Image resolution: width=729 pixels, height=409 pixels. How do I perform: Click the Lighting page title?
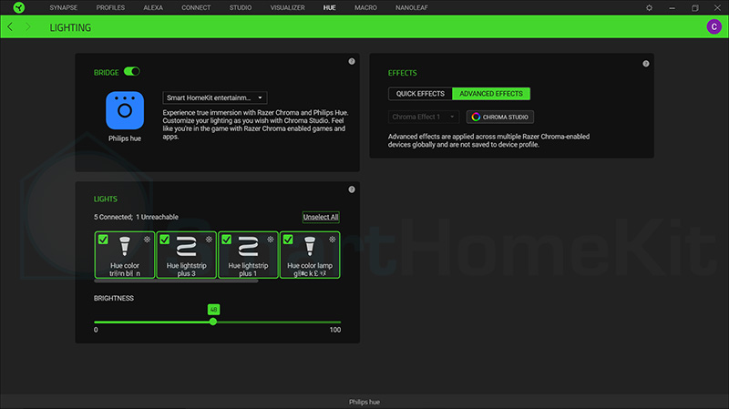70,27
